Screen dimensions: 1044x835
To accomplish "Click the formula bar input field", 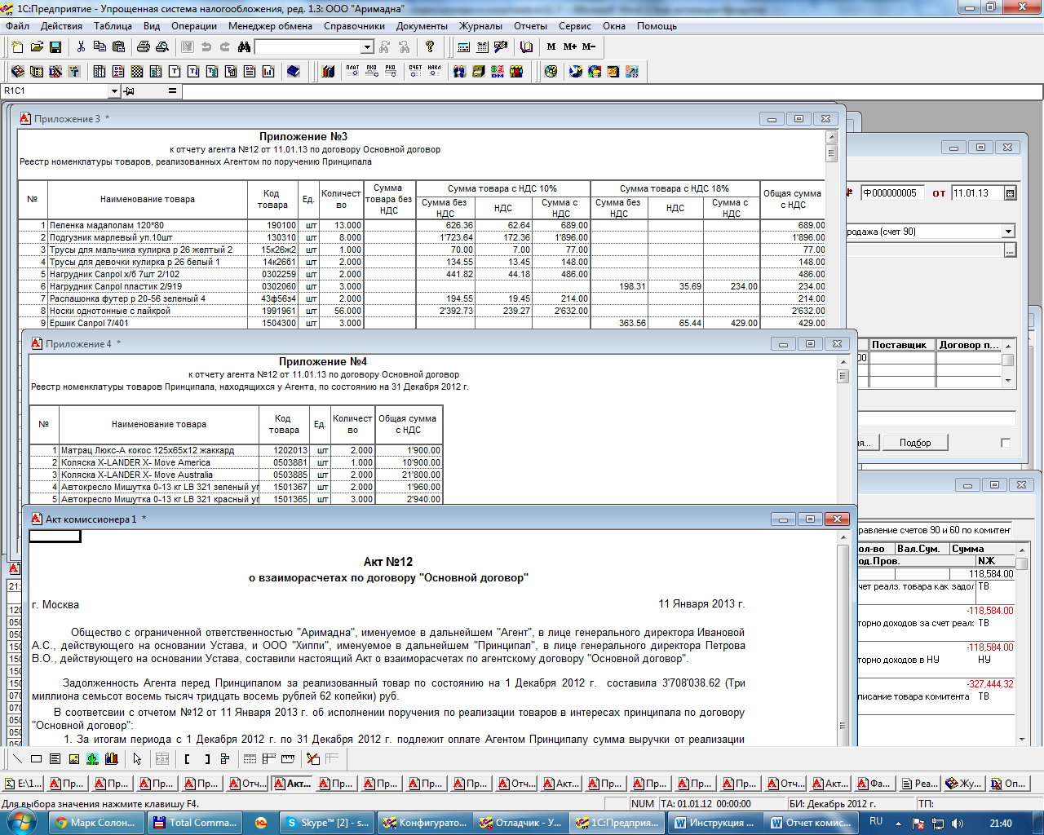I will coord(612,91).
